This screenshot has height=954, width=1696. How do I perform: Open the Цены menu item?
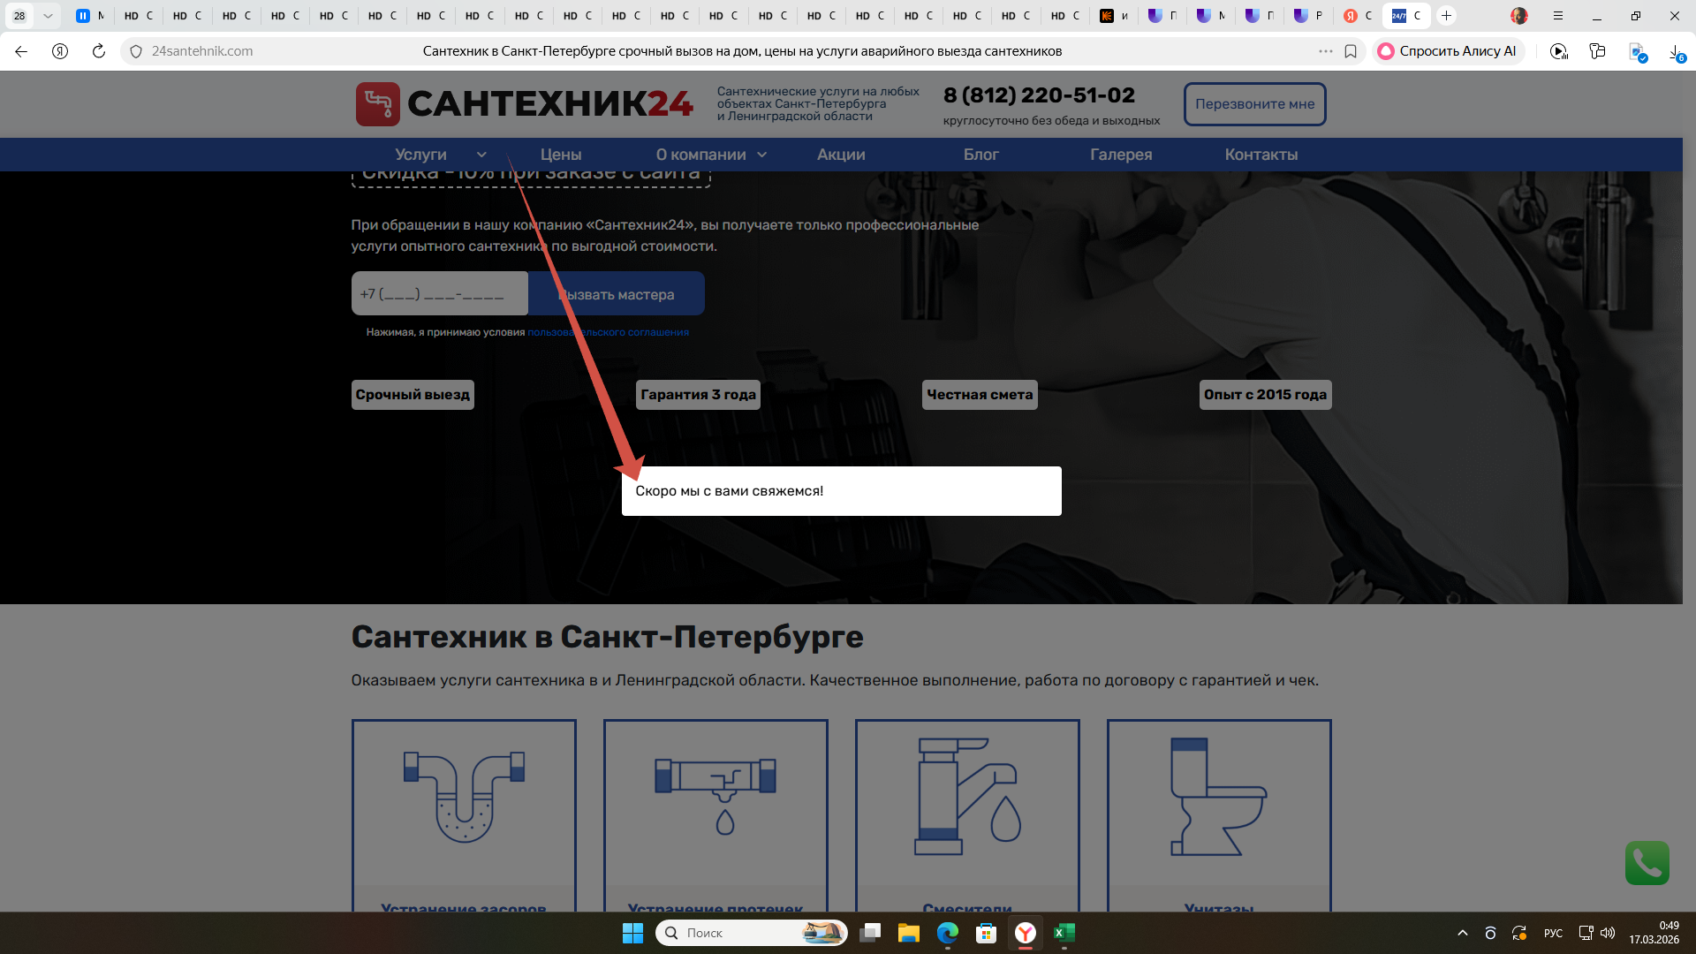(x=560, y=155)
